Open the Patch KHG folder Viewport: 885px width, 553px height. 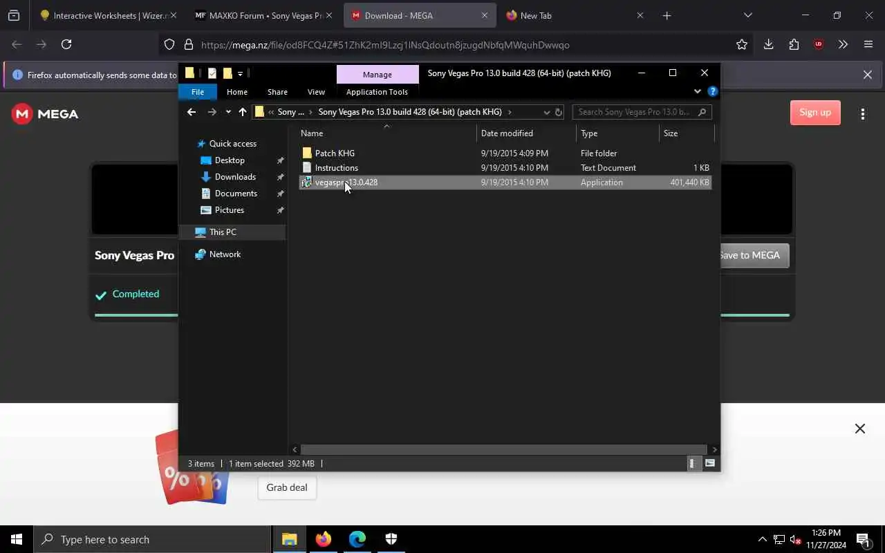click(x=335, y=153)
